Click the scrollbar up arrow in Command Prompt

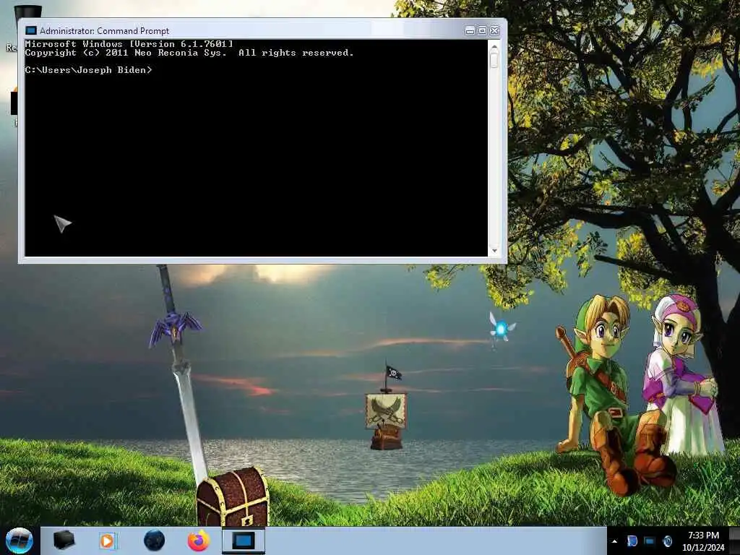(494, 47)
